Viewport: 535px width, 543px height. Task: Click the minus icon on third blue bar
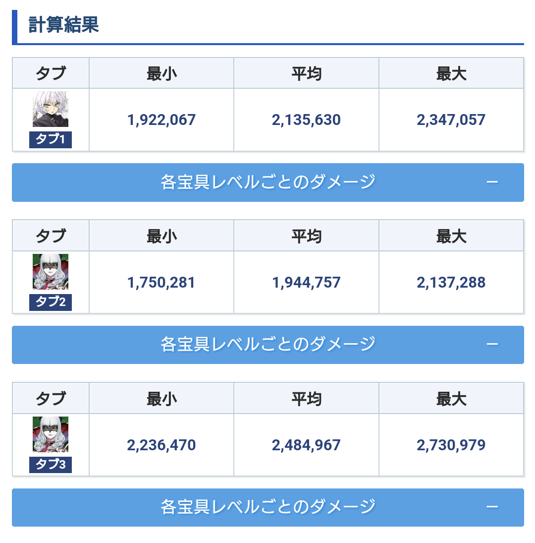pyautogui.click(x=492, y=507)
